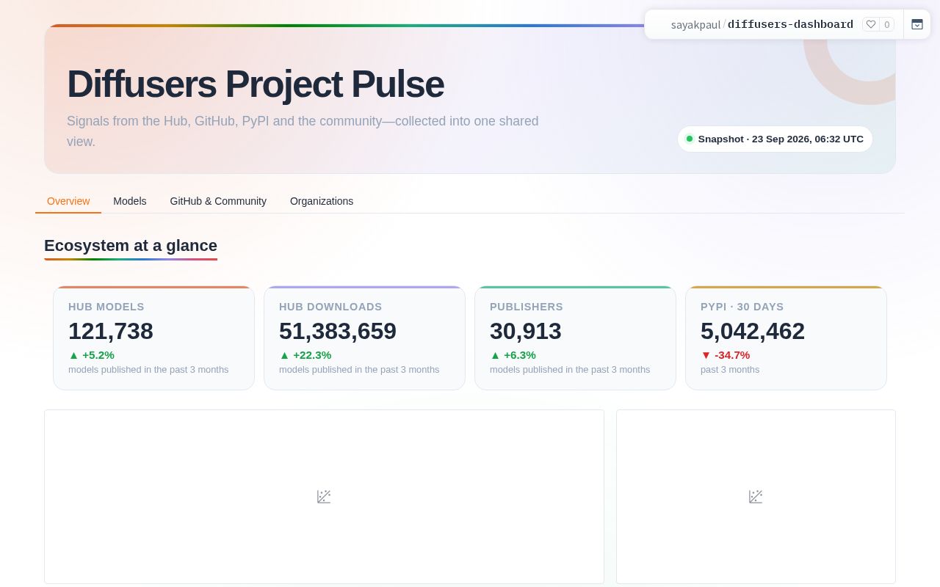The height and width of the screenshot is (587, 940).
Task: Click the icon button right of the like counter
Action: click(917, 24)
